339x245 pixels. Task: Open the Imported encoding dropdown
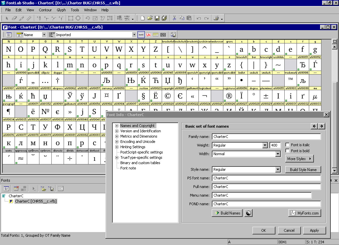point(134,34)
